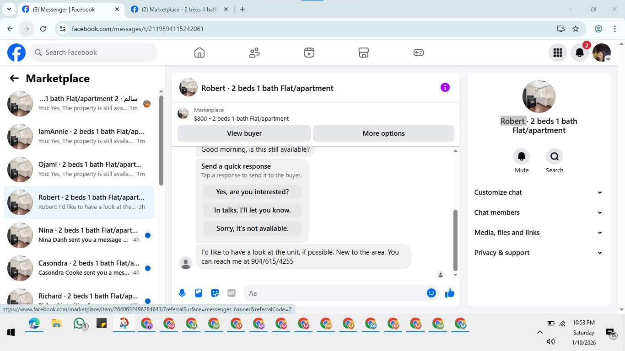Viewport: 625px width, 351px height.
Task: Open the notifications bell with badge 2
Action: [x=580, y=53]
